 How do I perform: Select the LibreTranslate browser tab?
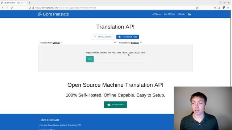click(x=13, y=3)
